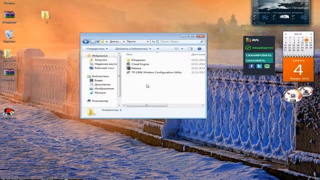Show hidden toolbar commands via double chevron
Viewport: 320px width, 180px height.
tap(158, 49)
